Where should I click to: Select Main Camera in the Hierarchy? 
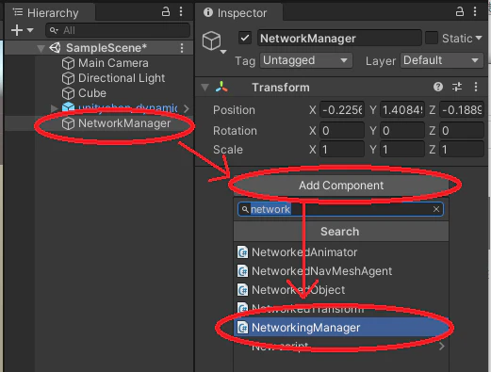tap(113, 63)
